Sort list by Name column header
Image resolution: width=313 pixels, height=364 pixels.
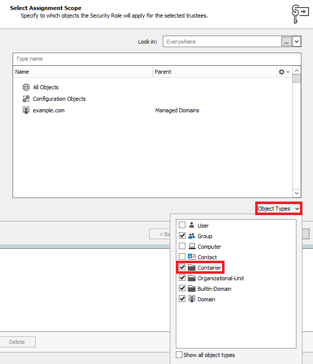(83, 72)
